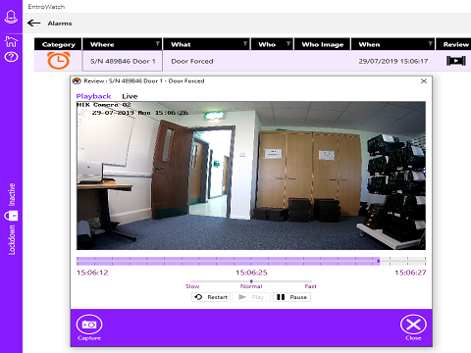Click the EntroWatch eye icon in dialog title
The height and width of the screenshot is (353, 471).
(77, 81)
